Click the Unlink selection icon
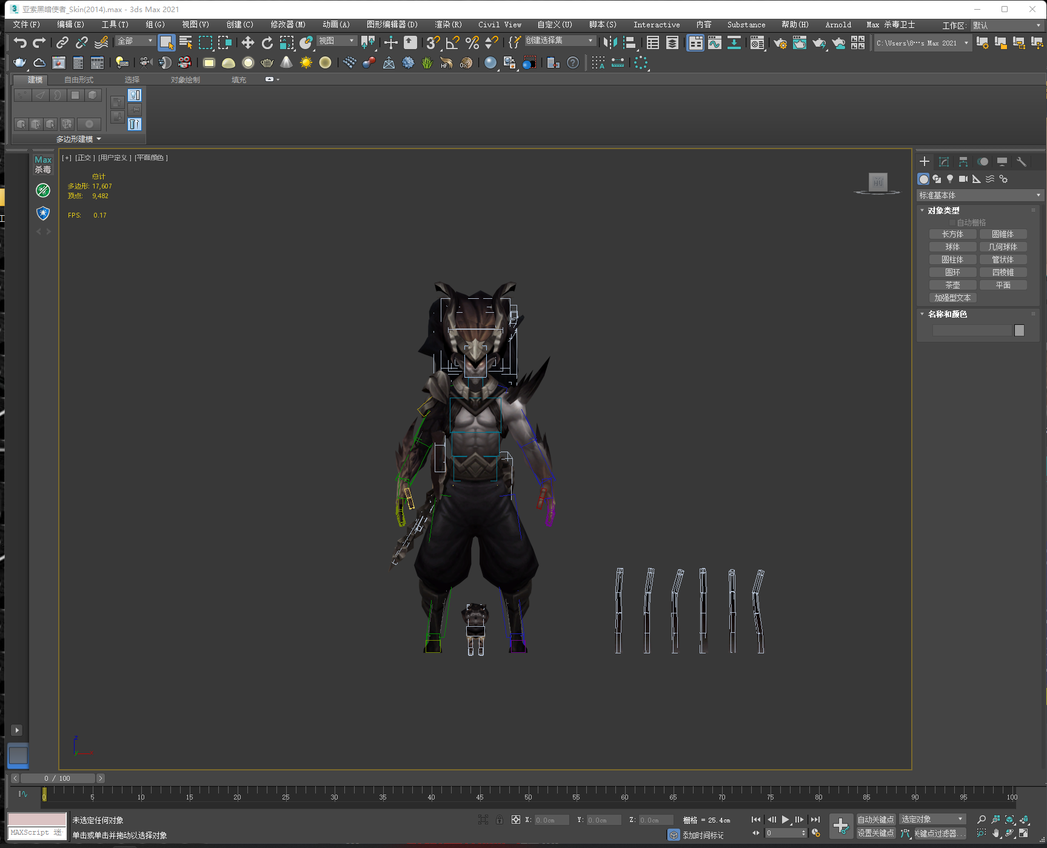Viewport: 1047px width, 848px height. [81, 42]
